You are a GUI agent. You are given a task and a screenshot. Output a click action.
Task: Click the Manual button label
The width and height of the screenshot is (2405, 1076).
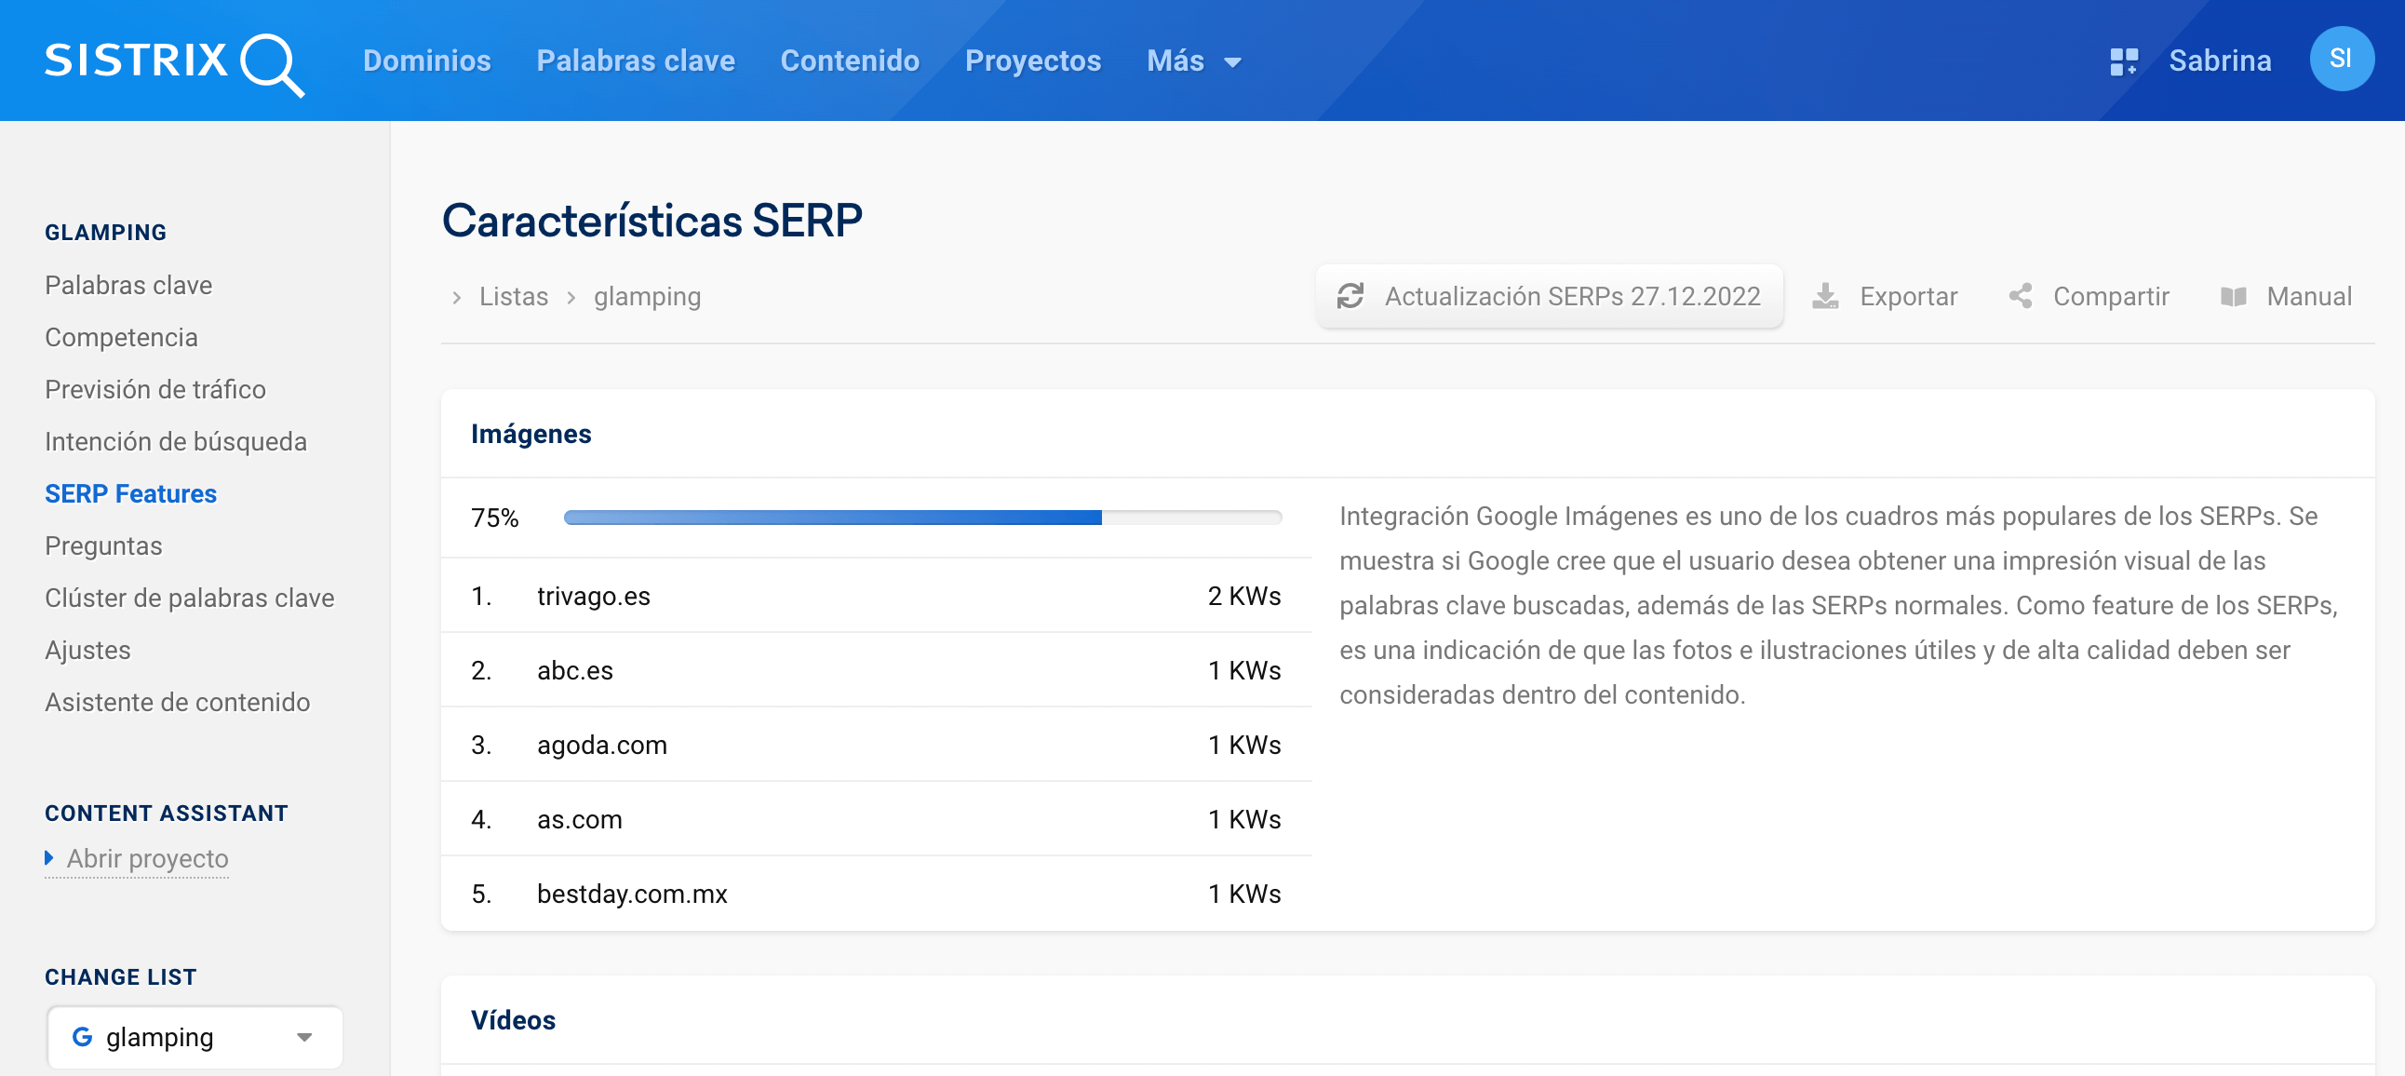coord(2309,296)
